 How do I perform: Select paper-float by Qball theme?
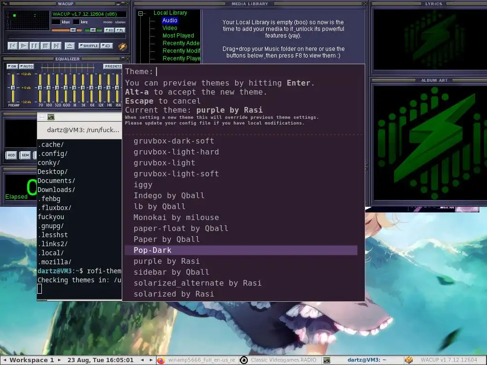[241, 229]
